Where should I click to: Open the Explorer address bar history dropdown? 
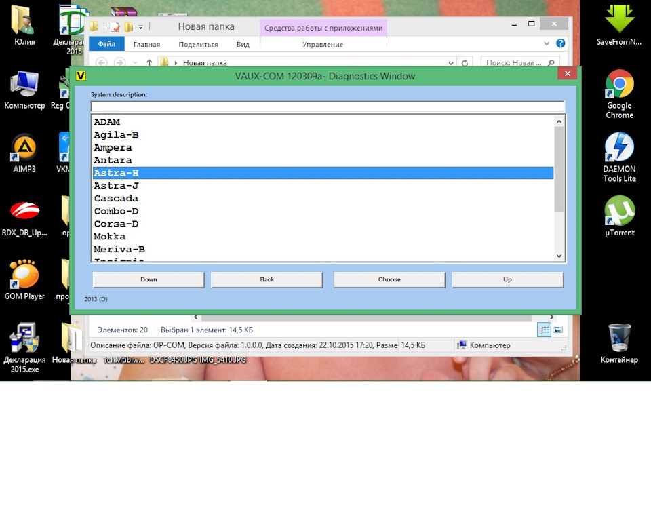pyautogui.click(x=451, y=62)
